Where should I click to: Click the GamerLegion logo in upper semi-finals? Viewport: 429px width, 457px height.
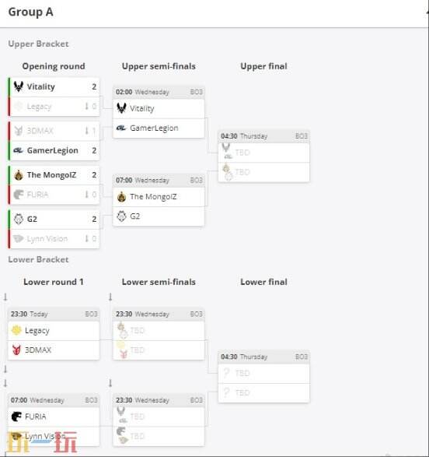click(x=121, y=128)
